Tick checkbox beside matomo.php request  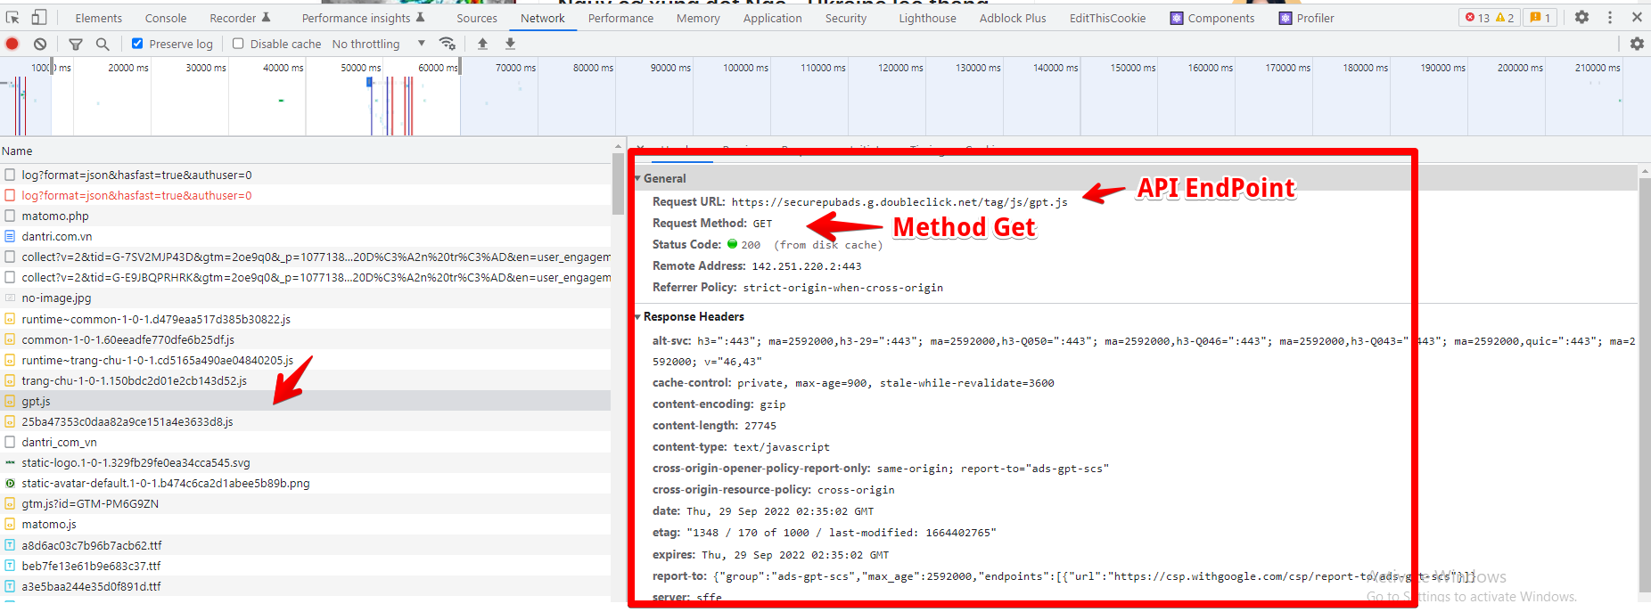tap(10, 216)
